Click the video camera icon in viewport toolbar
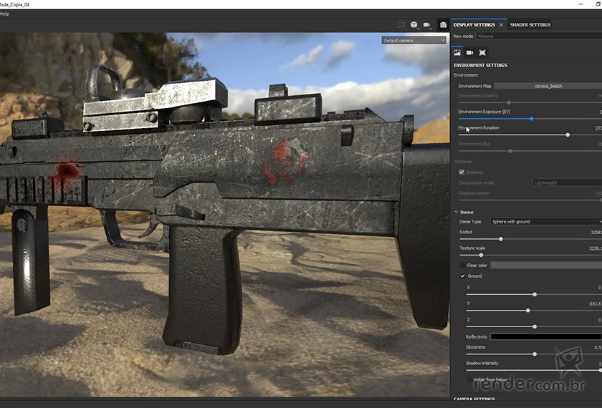 point(427,25)
